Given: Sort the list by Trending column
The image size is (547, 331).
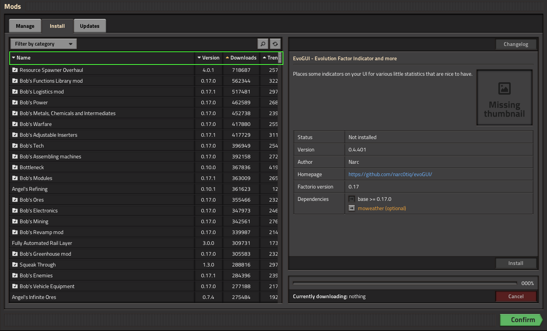Looking at the screenshot, I should pyautogui.click(x=269, y=58).
